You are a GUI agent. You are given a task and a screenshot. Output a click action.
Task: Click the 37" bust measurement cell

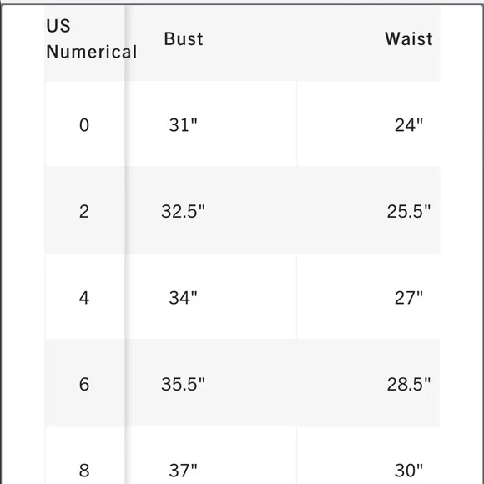tap(183, 471)
